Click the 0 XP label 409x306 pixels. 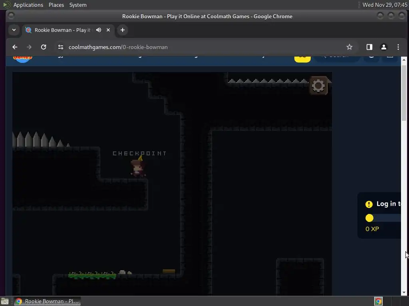[372, 229]
